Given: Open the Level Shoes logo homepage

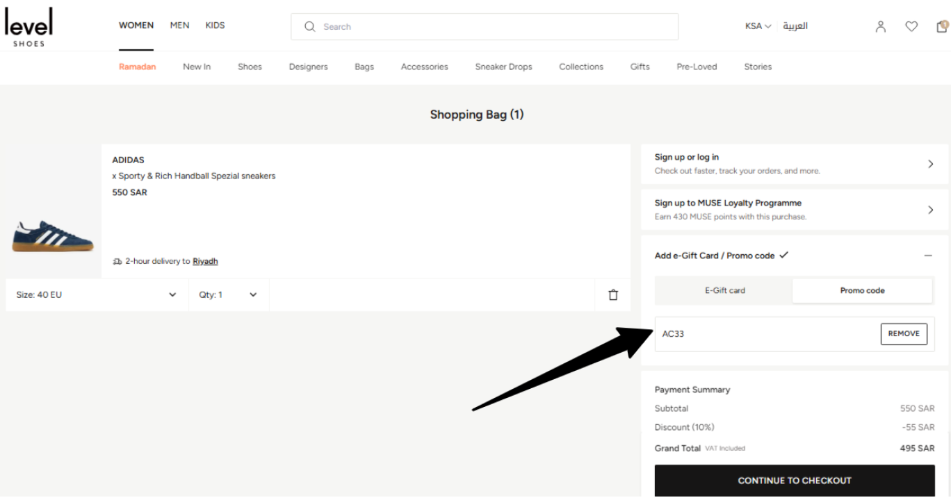Looking at the screenshot, I should 29,28.
